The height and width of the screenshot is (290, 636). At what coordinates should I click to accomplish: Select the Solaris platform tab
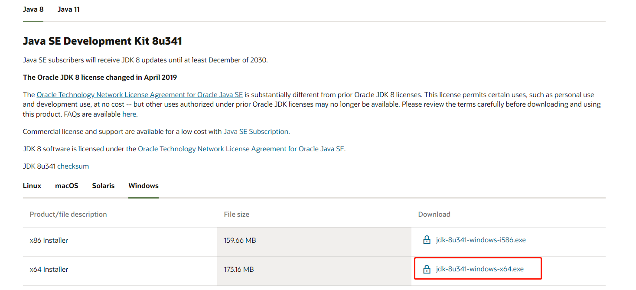point(103,186)
